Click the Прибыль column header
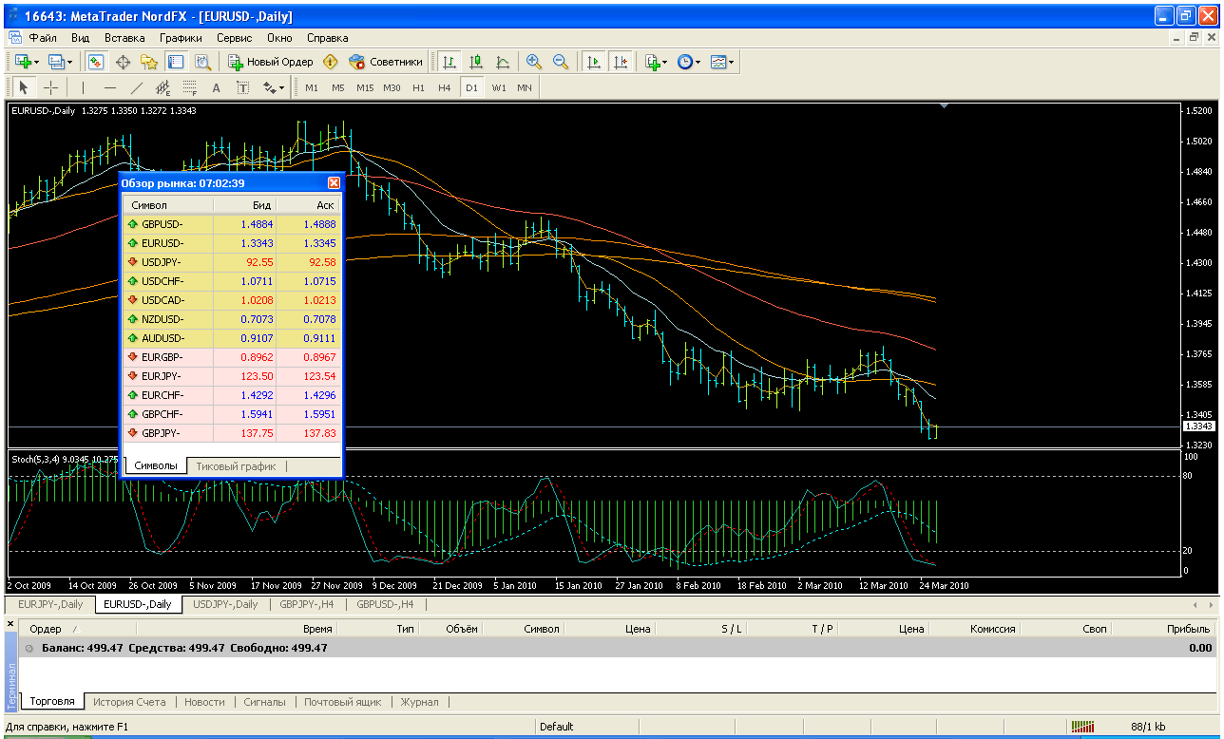 point(1188,629)
